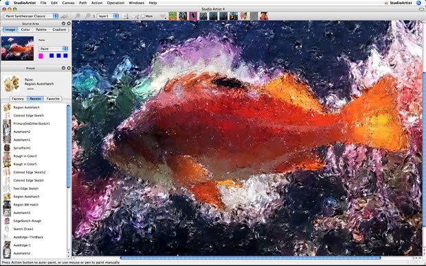This screenshot has width=426, height=266.
Task: Select the EdgeSketch-Rough preset
Action: point(34,221)
